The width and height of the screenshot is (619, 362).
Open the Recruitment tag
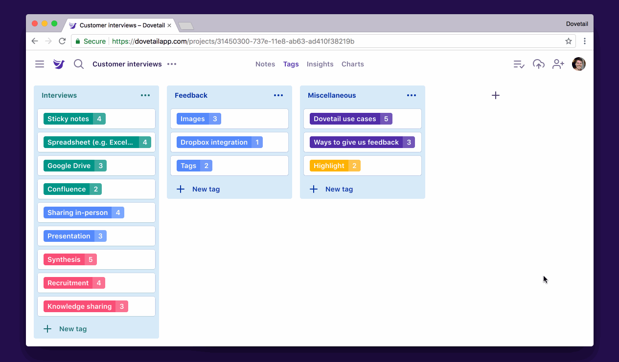coord(74,283)
